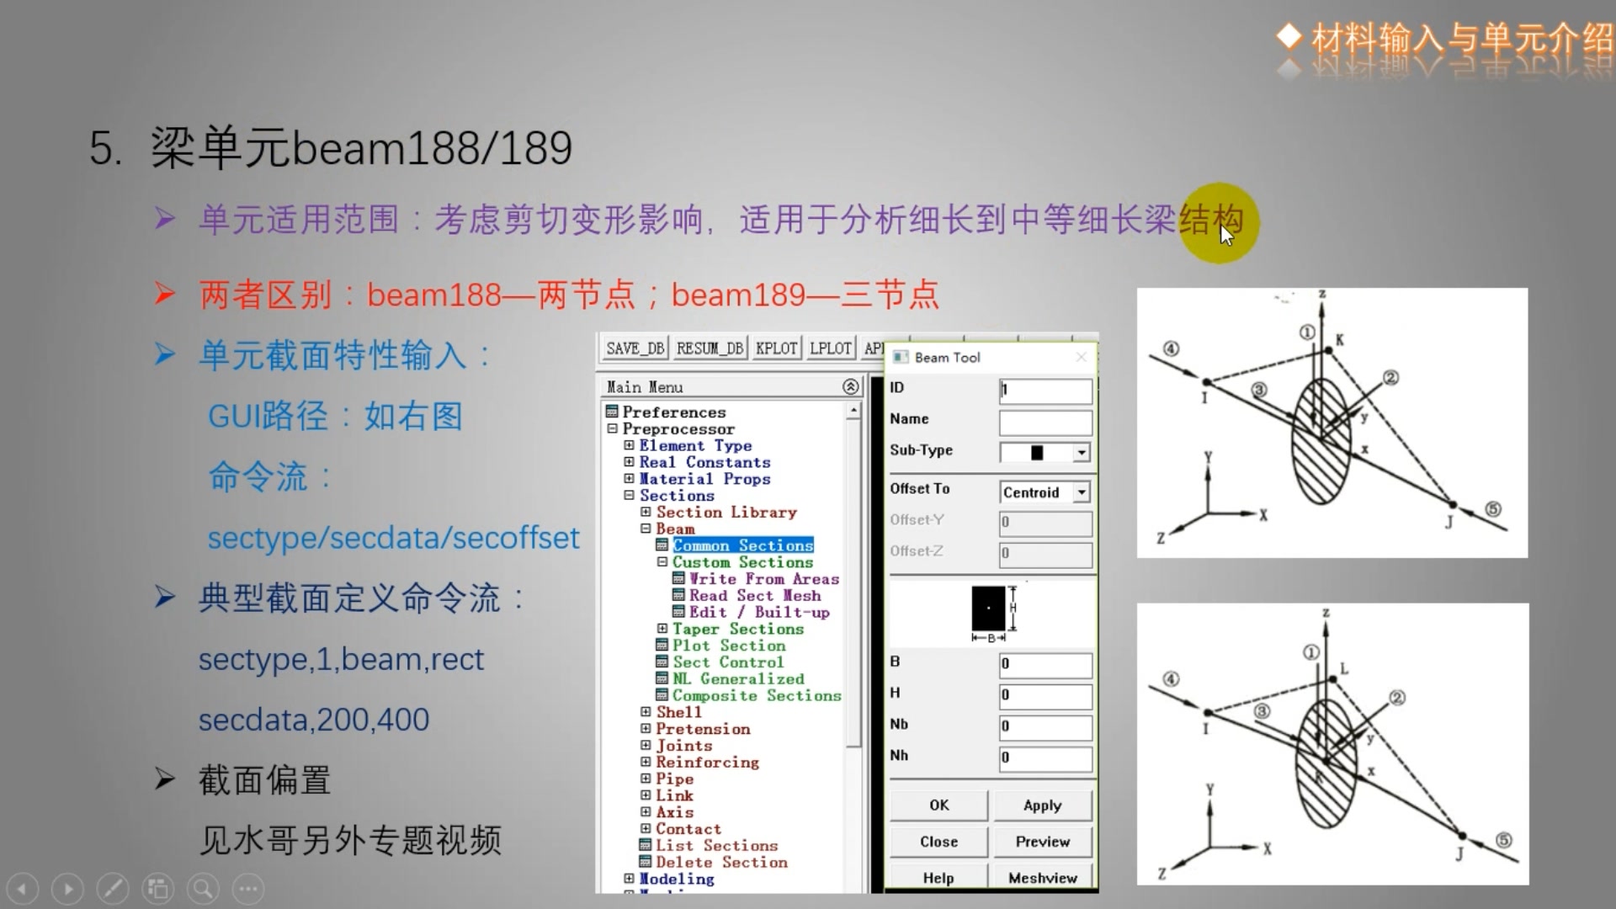
Task: Expand the Contact node
Action: (646, 829)
